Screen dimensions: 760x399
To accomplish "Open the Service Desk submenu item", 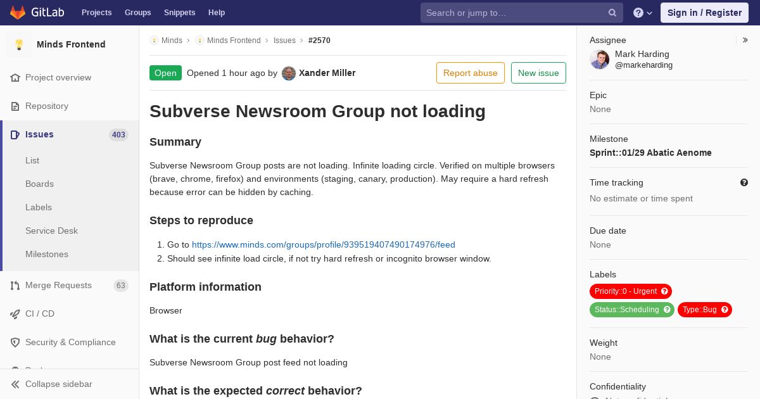I will point(70,231).
